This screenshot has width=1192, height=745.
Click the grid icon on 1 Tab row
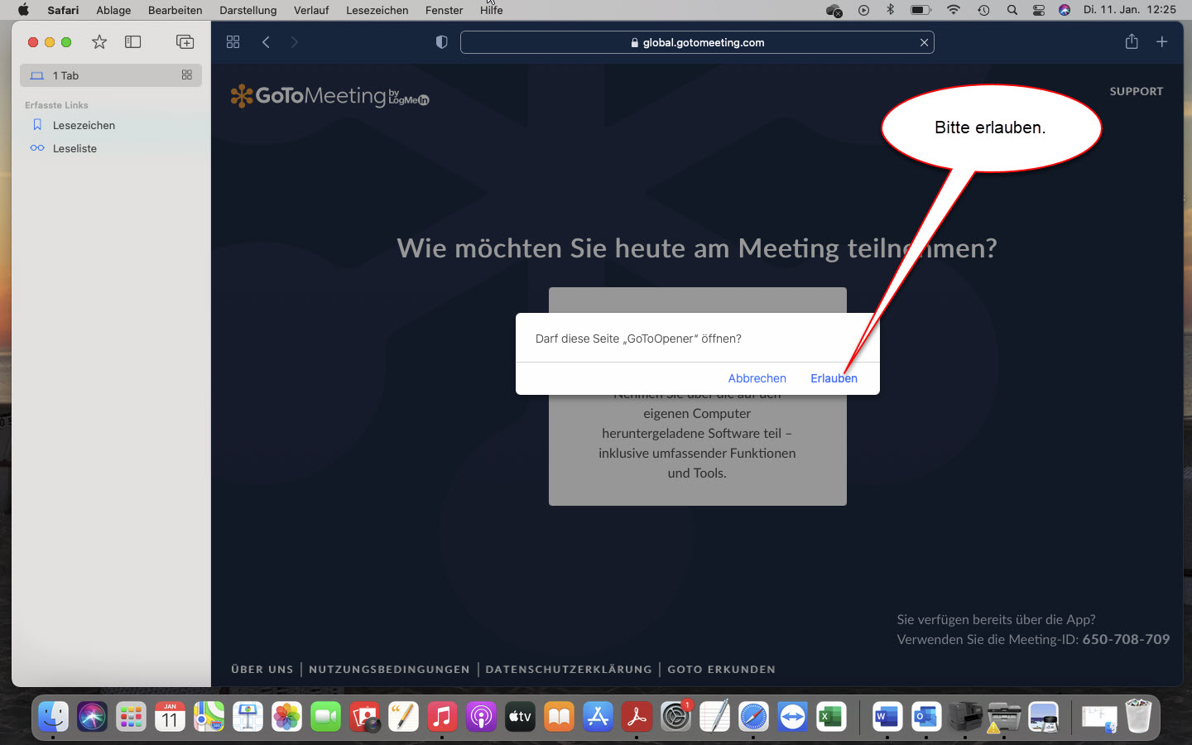click(x=187, y=75)
